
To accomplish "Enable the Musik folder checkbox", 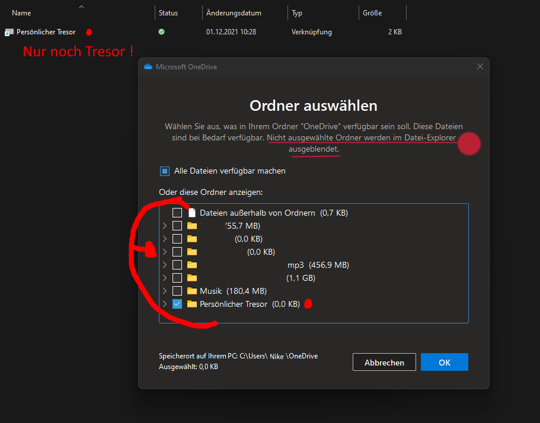I will (177, 291).
